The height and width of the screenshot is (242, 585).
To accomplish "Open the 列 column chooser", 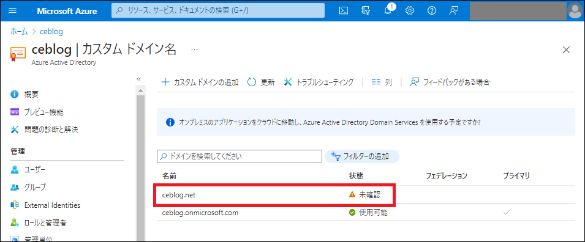I will [x=382, y=82].
